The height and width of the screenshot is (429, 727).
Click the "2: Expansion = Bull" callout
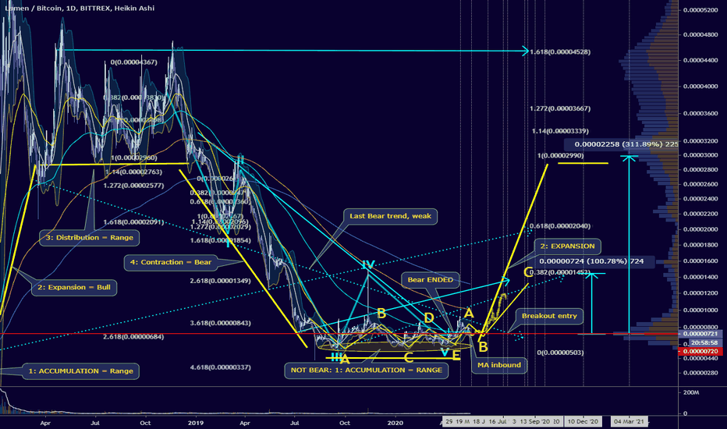coord(74,287)
